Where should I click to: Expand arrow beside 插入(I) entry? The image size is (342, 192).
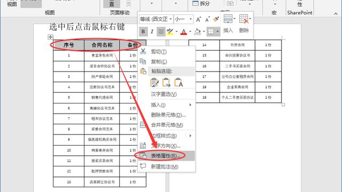click(190, 105)
